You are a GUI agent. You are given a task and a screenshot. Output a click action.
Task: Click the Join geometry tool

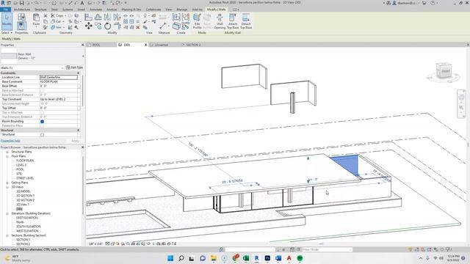tap(57, 27)
